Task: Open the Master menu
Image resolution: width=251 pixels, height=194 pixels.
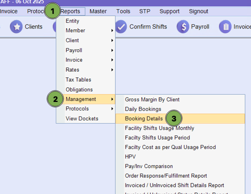Action: (98, 12)
